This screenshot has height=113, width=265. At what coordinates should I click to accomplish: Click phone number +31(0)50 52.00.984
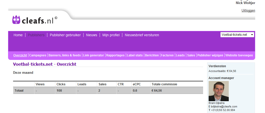point(223,110)
